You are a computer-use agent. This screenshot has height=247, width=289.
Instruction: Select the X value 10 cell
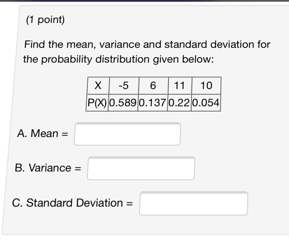click(x=206, y=86)
